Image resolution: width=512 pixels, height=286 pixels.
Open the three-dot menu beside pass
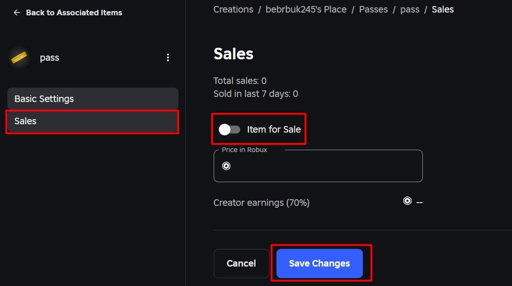(168, 57)
